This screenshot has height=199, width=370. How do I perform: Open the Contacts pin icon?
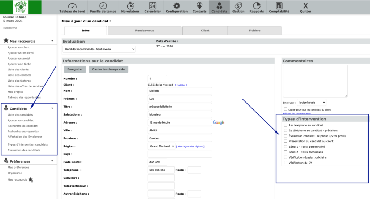click(199, 6)
